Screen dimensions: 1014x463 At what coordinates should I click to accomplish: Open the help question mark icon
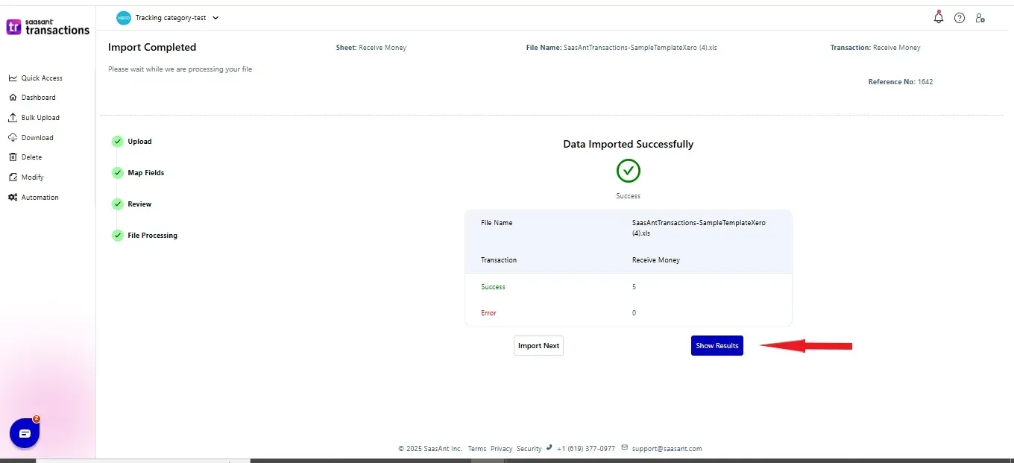tap(960, 18)
